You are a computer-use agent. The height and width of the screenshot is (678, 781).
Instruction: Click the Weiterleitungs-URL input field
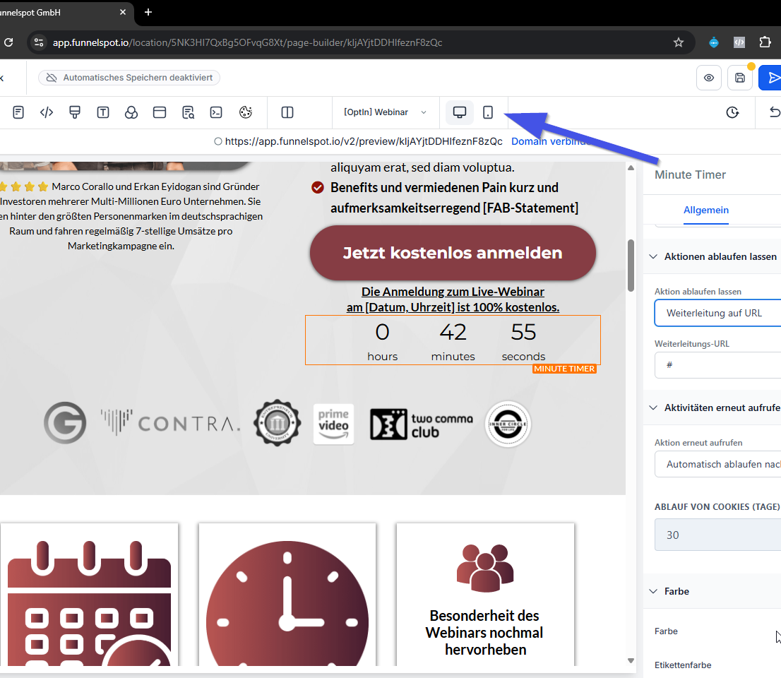pos(717,365)
